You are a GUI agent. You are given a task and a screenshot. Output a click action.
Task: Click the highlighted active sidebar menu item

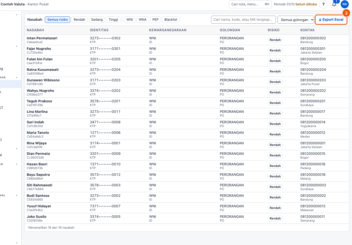pos(11,84)
